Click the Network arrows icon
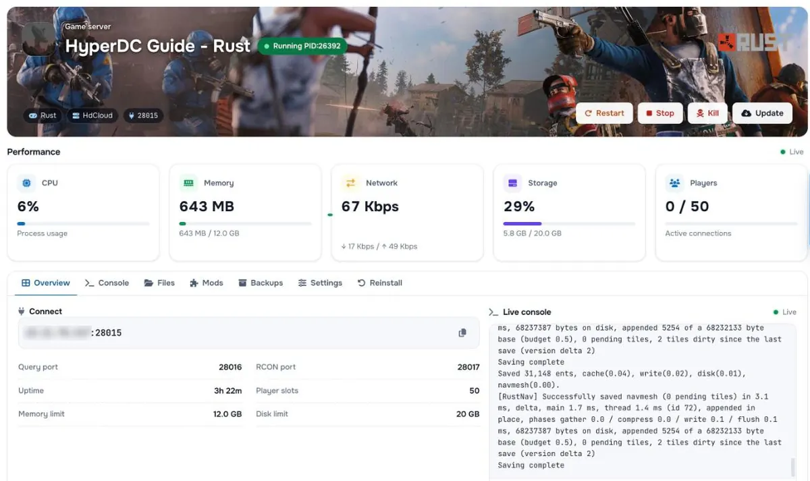Image resolution: width=810 pixels, height=481 pixels. point(351,183)
